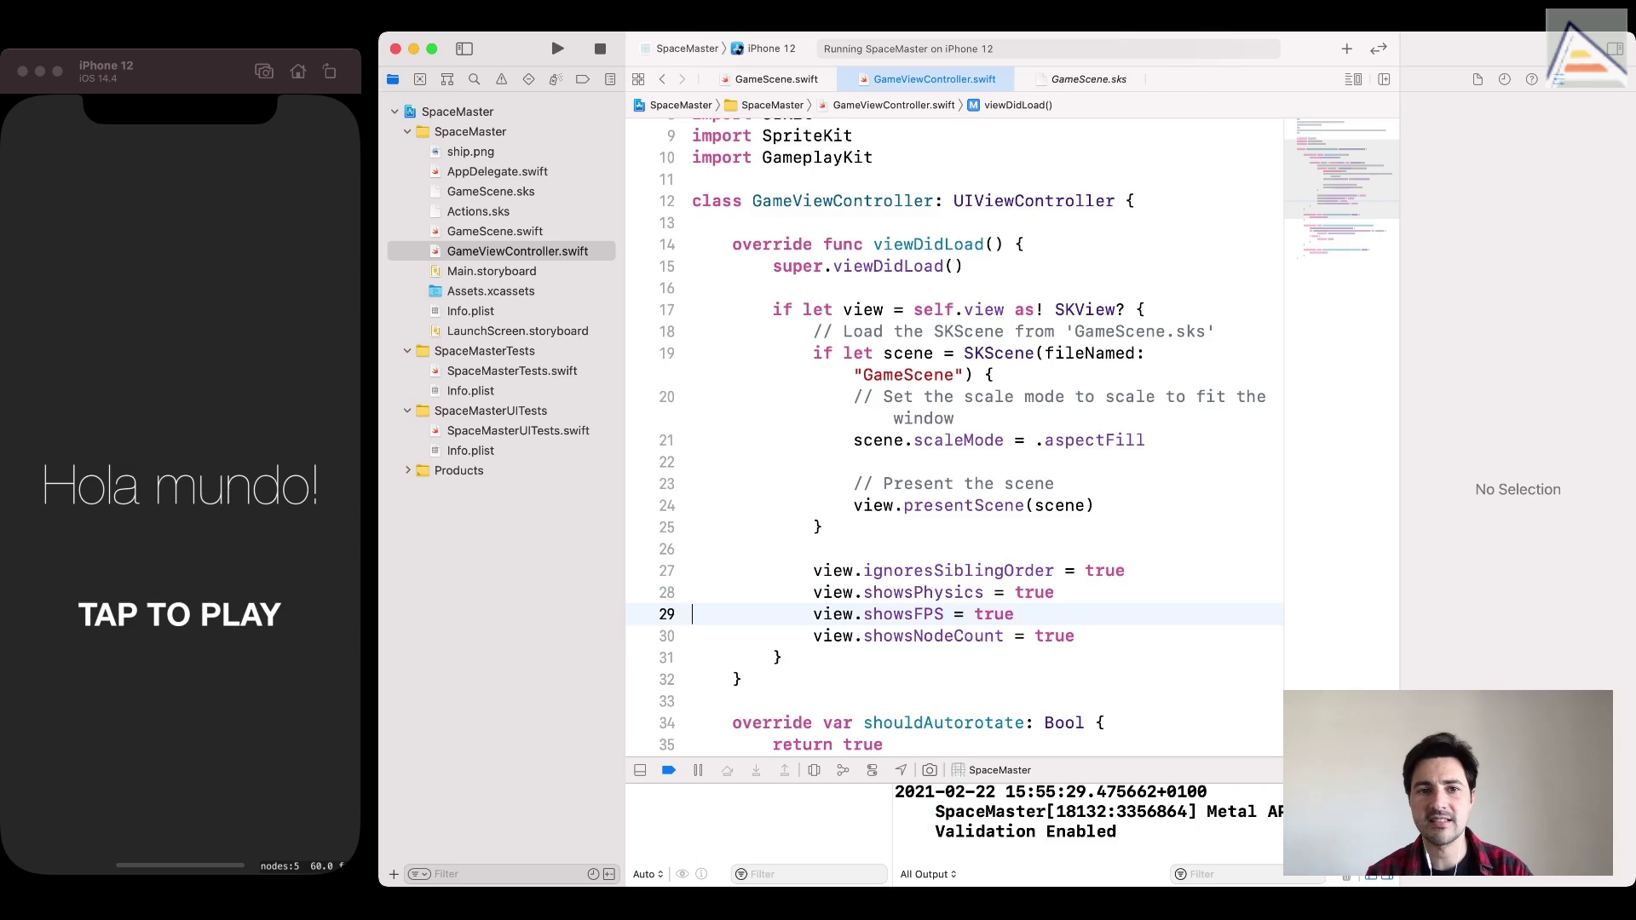Simulate location arrow button
Screen dimensions: 1636x920
(x=901, y=770)
